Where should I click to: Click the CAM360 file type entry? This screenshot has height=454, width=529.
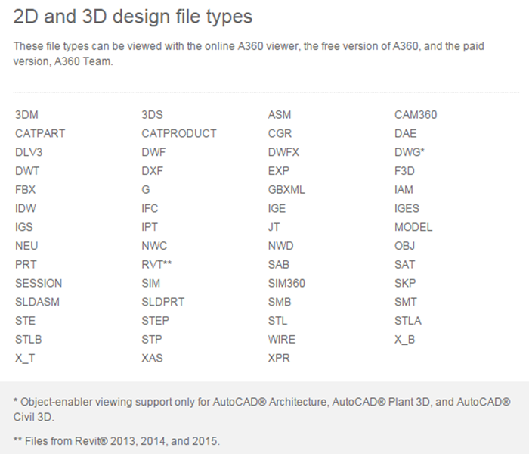(416, 115)
